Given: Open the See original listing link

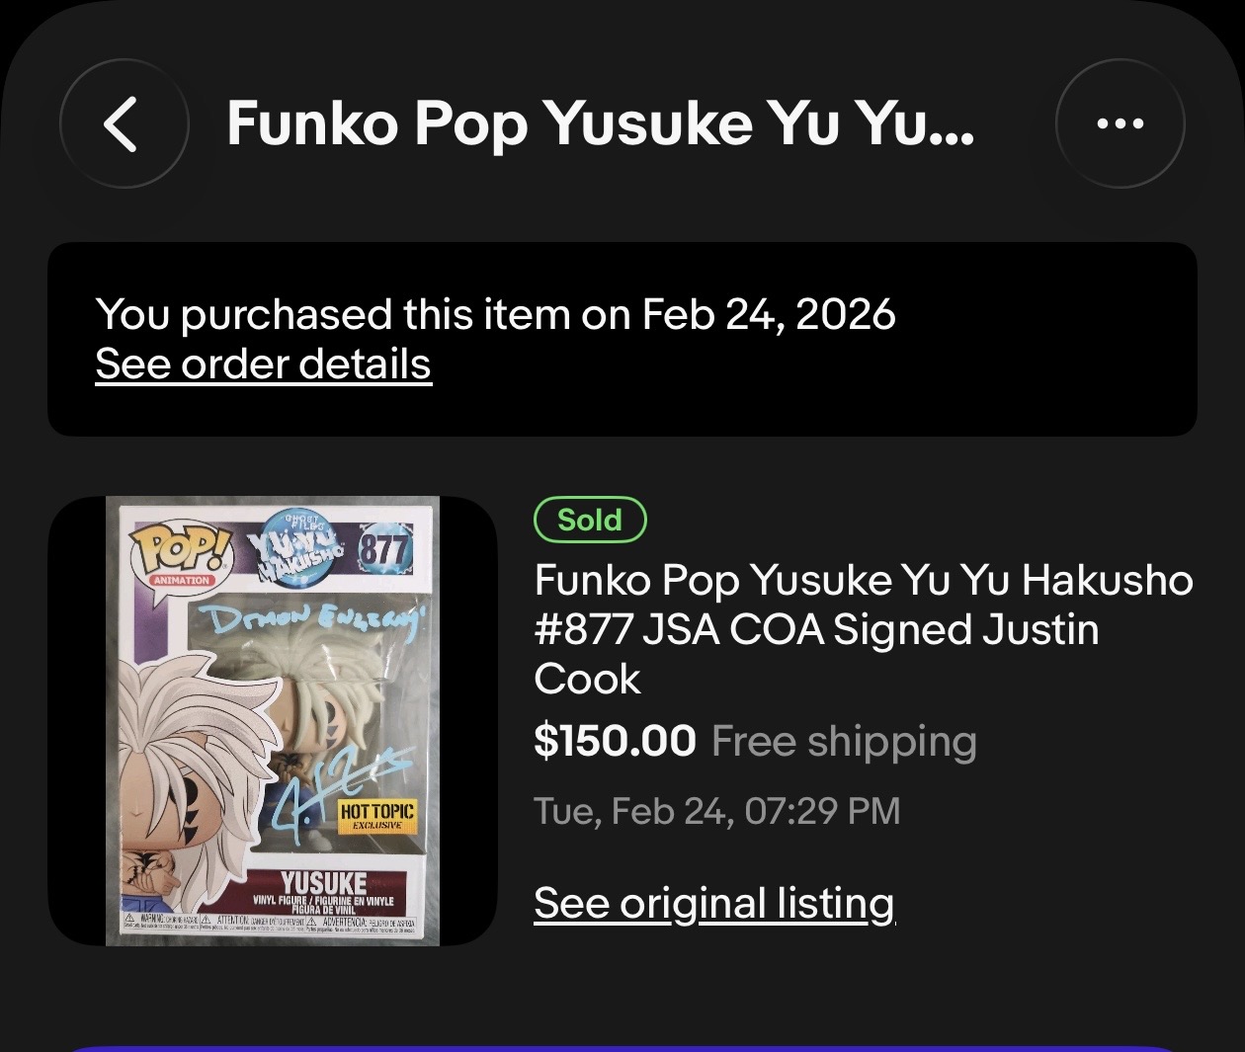Looking at the screenshot, I should [x=714, y=903].
